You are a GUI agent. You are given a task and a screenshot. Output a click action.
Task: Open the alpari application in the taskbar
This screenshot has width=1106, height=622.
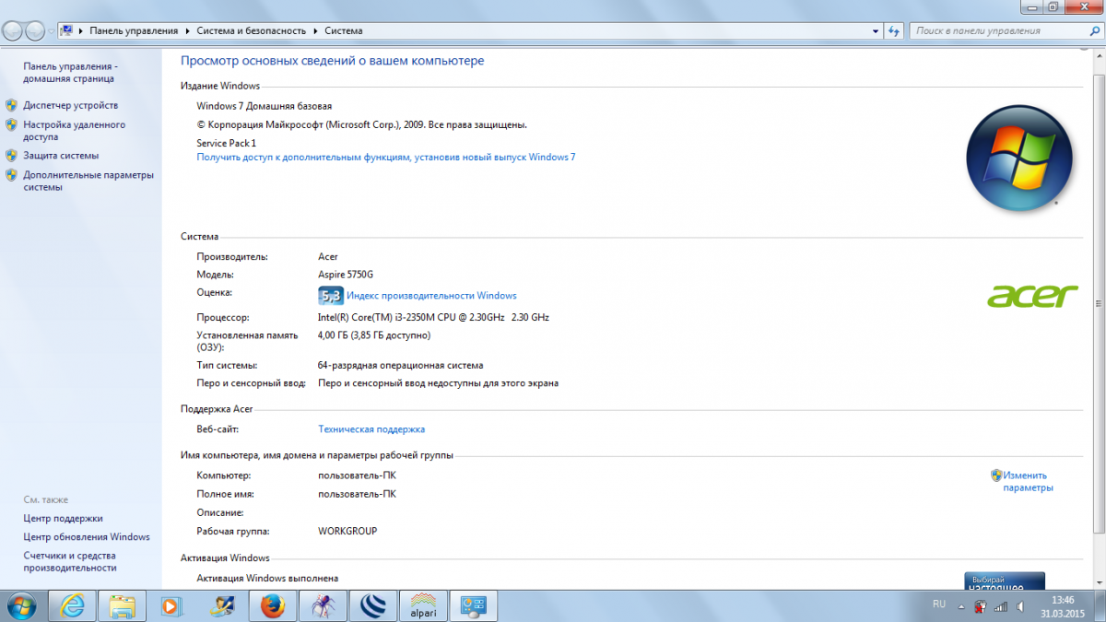[x=422, y=606]
